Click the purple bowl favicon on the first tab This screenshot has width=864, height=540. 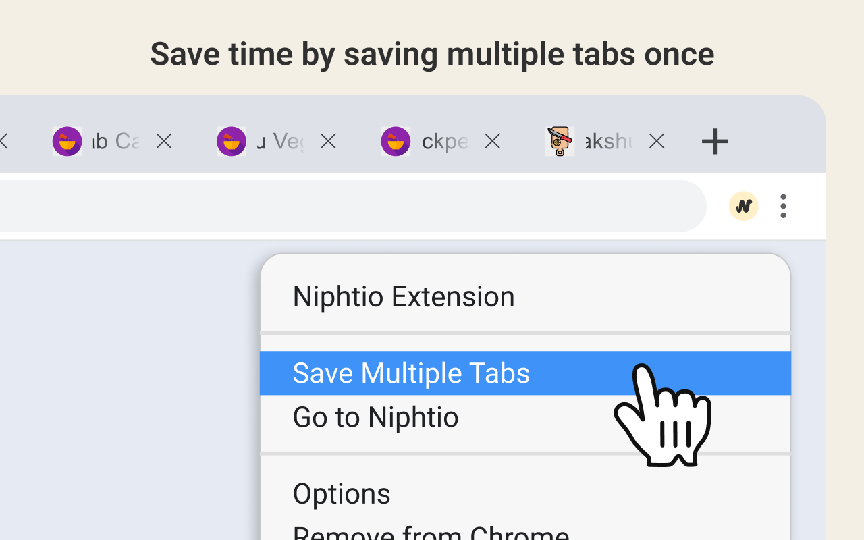67,141
